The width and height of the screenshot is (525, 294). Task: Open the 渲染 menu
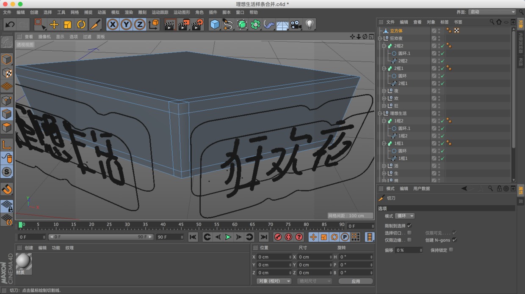click(x=129, y=12)
